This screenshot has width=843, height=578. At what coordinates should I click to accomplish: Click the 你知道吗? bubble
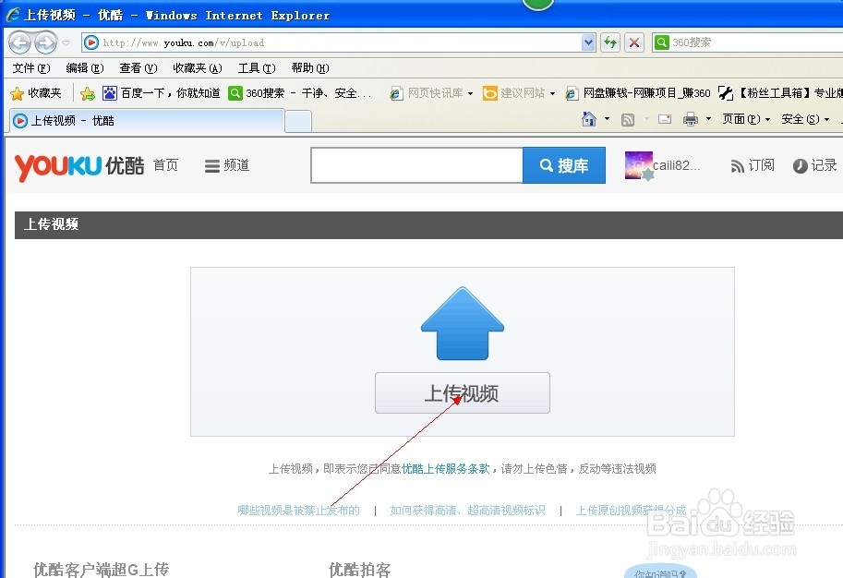(x=660, y=572)
